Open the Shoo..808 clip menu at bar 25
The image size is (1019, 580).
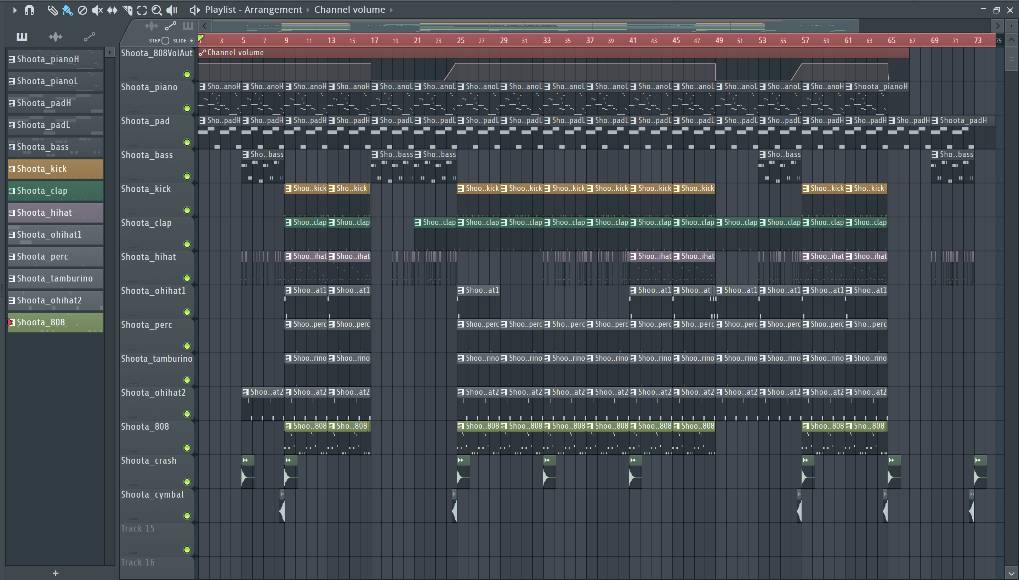[461, 426]
